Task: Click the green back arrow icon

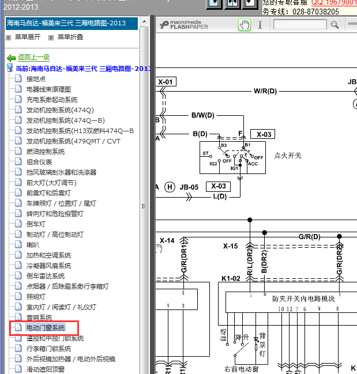Action: coord(11,58)
